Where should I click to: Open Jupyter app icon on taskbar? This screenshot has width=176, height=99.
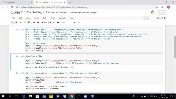78,96
